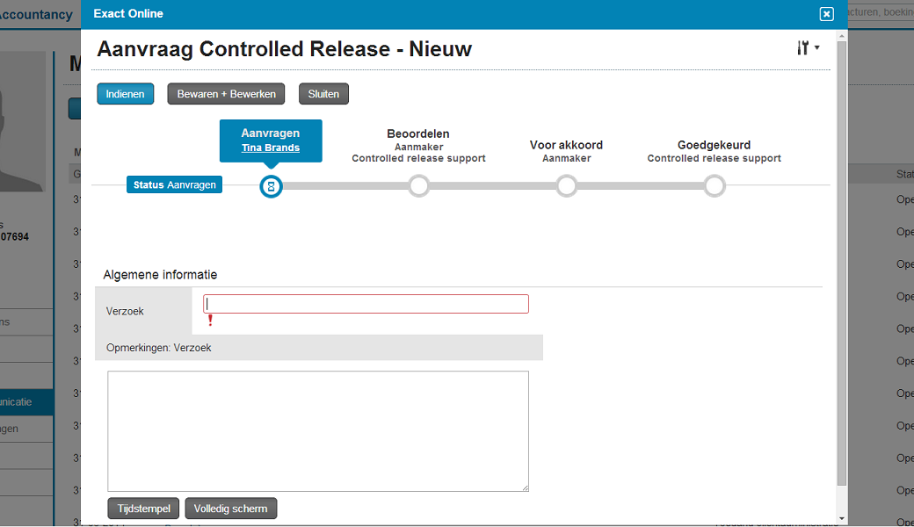The image size is (914, 527).
Task: Click the Voor akkoord step circle
Action: tap(567, 186)
